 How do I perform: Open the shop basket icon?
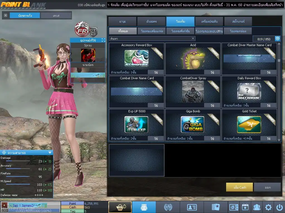tap(120, 207)
